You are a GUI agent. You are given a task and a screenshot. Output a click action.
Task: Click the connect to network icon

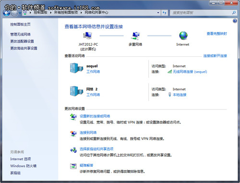click(x=73, y=133)
